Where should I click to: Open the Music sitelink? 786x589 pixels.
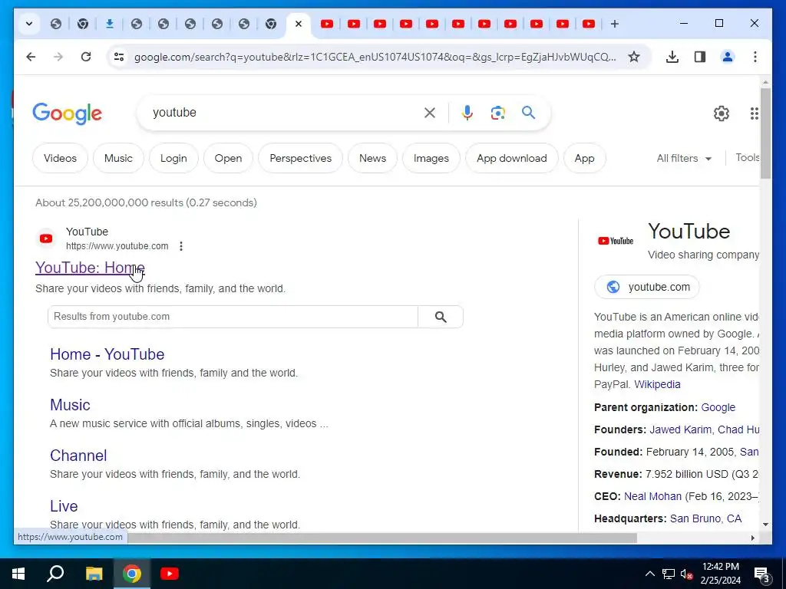click(70, 405)
